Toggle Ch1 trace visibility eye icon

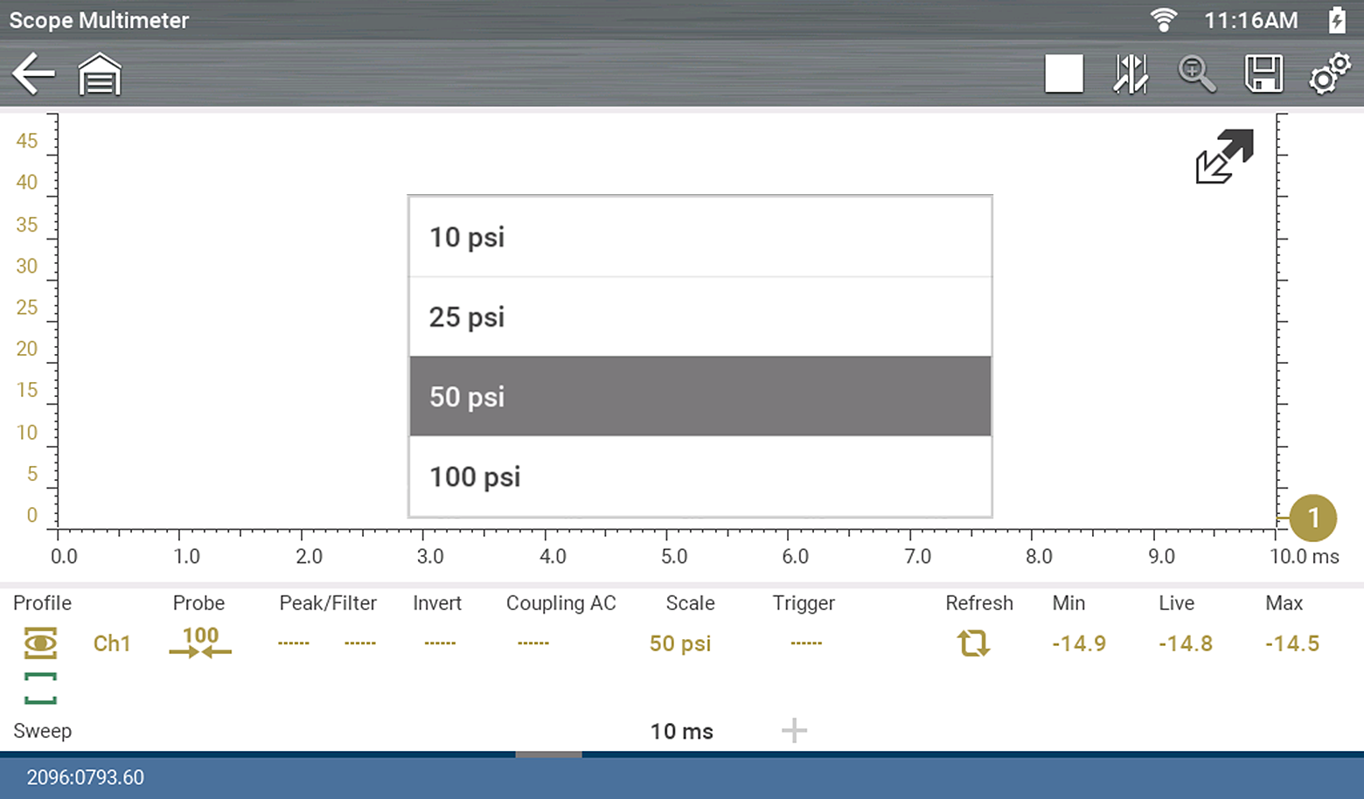pyautogui.click(x=40, y=643)
